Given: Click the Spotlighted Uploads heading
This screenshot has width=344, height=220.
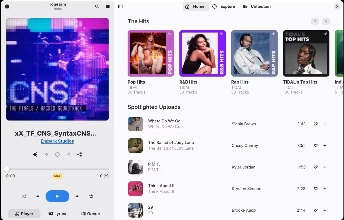Looking at the screenshot, I should [154, 107].
